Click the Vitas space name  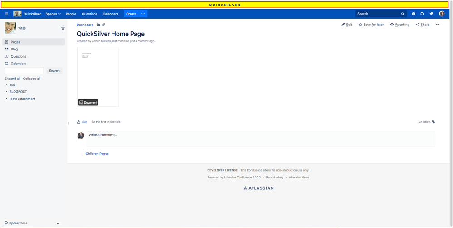pos(22,28)
